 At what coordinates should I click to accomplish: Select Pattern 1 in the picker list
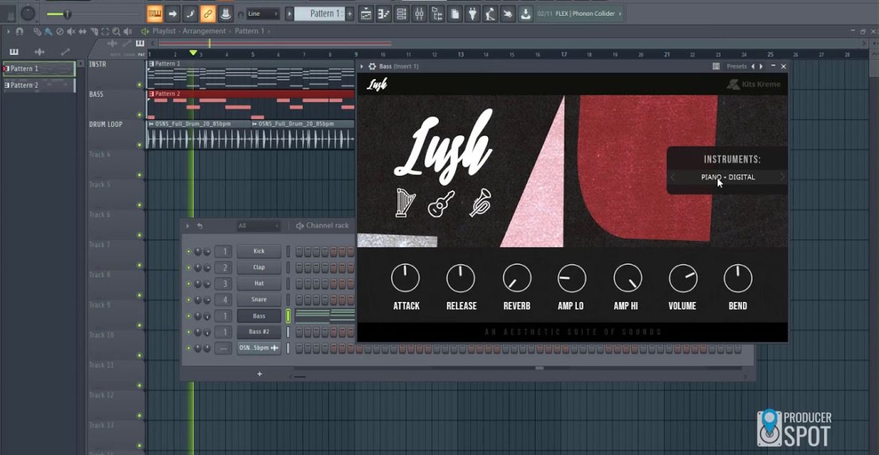[38, 69]
